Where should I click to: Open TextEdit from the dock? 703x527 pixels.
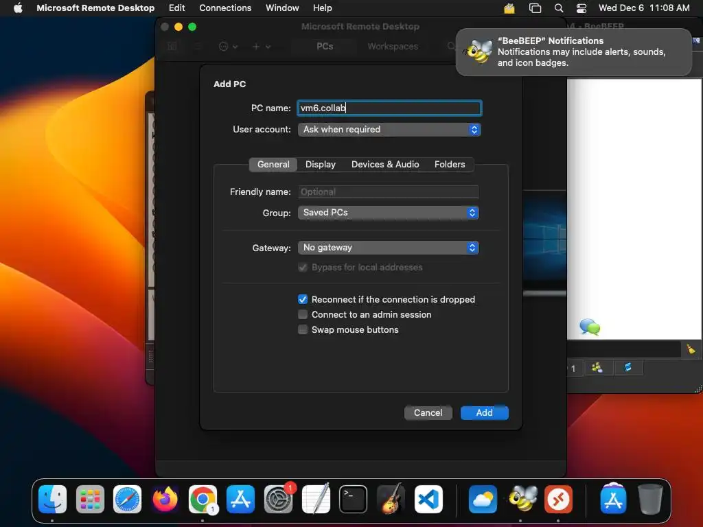point(316,499)
